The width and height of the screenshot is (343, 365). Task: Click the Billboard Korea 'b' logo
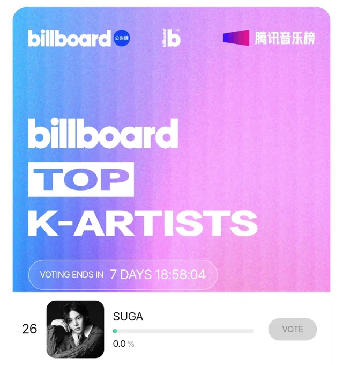171,38
